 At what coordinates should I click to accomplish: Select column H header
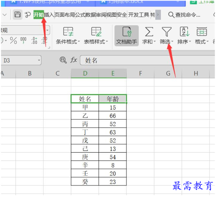[196, 73]
